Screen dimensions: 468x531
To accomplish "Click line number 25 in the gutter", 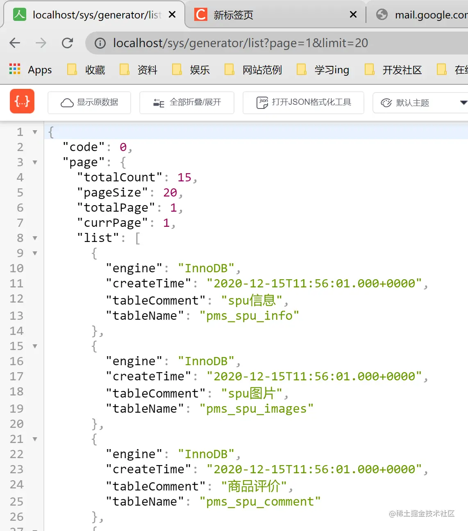I will pyautogui.click(x=16, y=502).
